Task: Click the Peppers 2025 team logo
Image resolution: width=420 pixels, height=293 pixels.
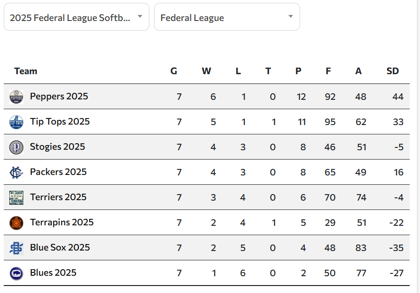Action: (x=16, y=97)
